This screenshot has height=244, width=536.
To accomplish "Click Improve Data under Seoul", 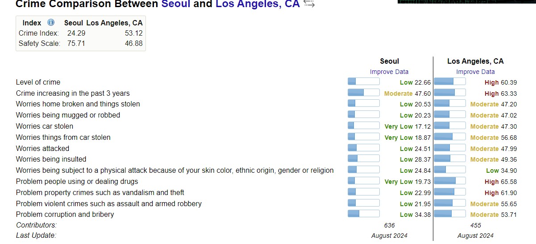I will click(x=389, y=72).
